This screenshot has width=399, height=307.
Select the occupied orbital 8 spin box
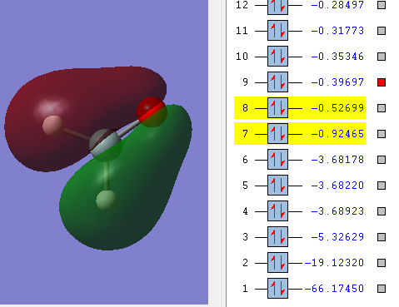click(277, 108)
